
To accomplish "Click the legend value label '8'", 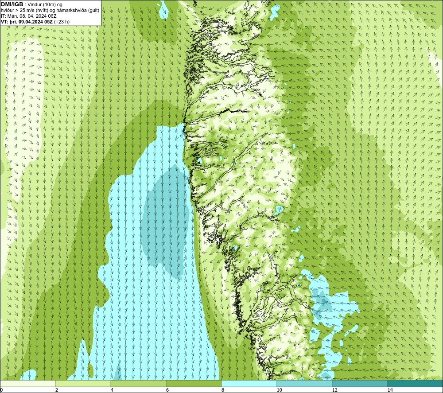I will (x=223, y=390).
